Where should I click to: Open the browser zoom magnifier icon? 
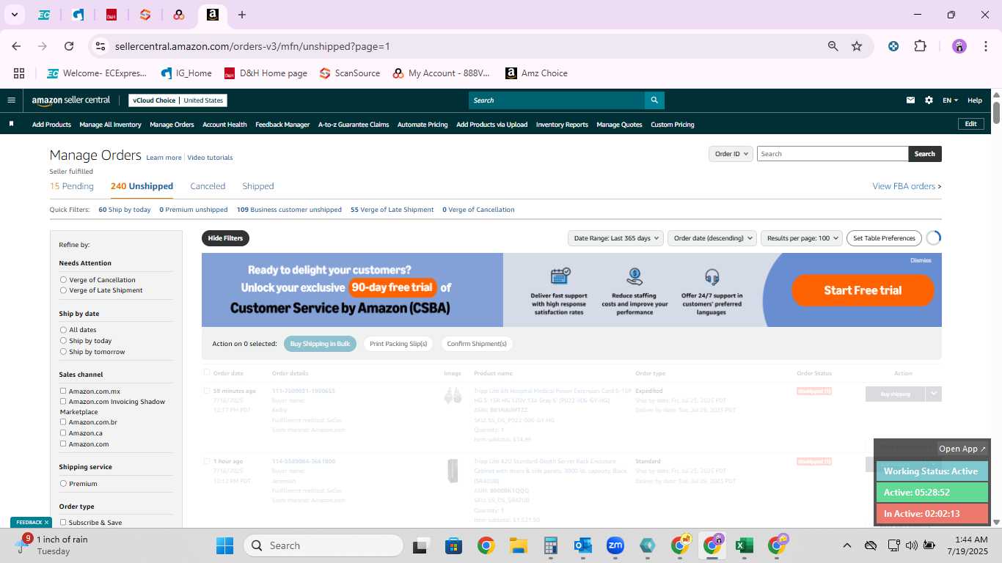click(833, 46)
